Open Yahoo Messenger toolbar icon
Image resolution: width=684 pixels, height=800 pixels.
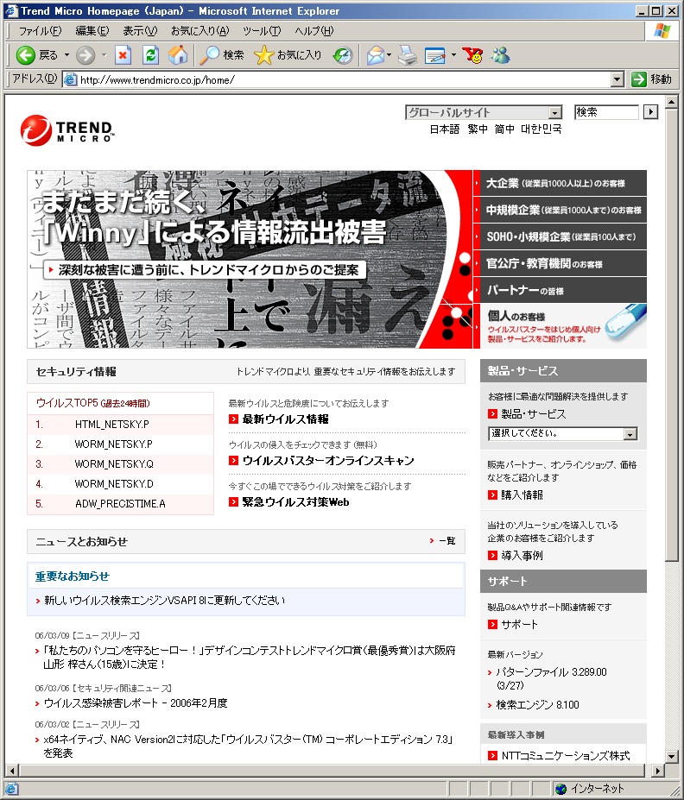[x=472, y=55]
